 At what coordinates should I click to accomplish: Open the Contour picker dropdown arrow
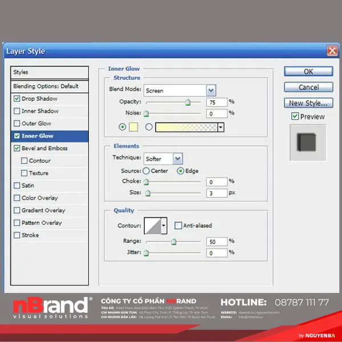pos(164,225)
